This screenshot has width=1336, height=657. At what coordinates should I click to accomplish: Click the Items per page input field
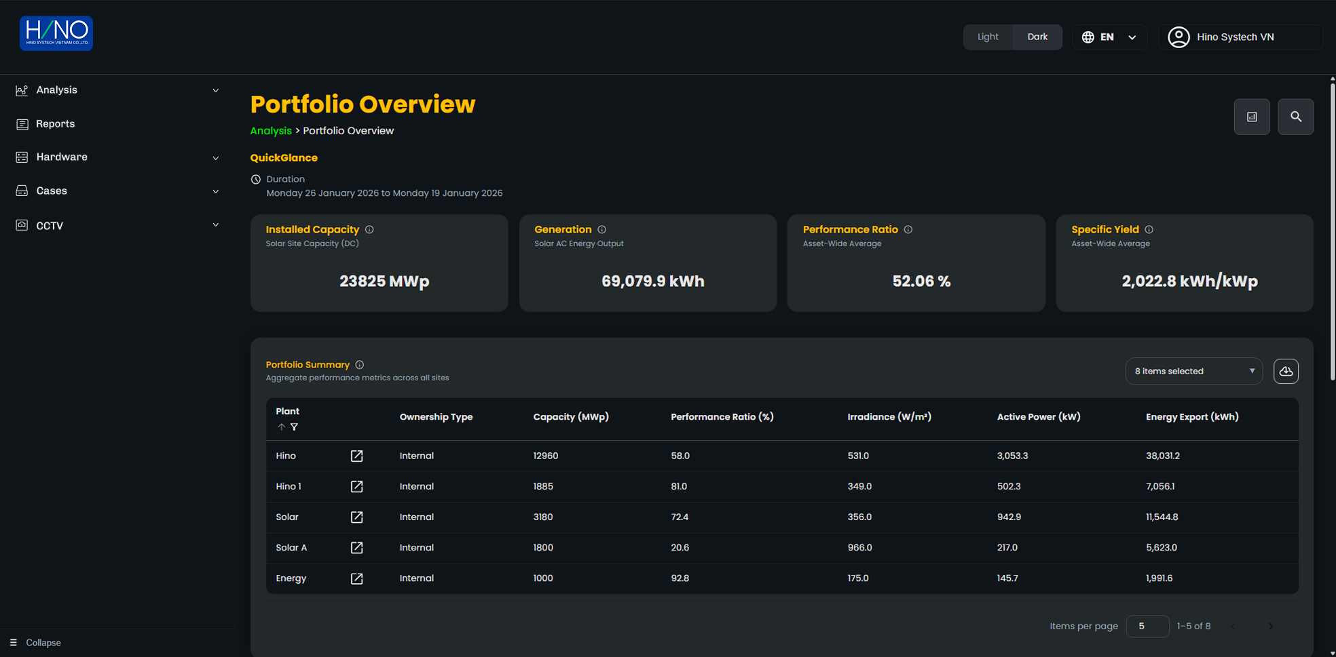1147,626
